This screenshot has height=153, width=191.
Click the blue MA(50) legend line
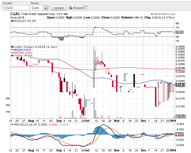pos(12,50)
